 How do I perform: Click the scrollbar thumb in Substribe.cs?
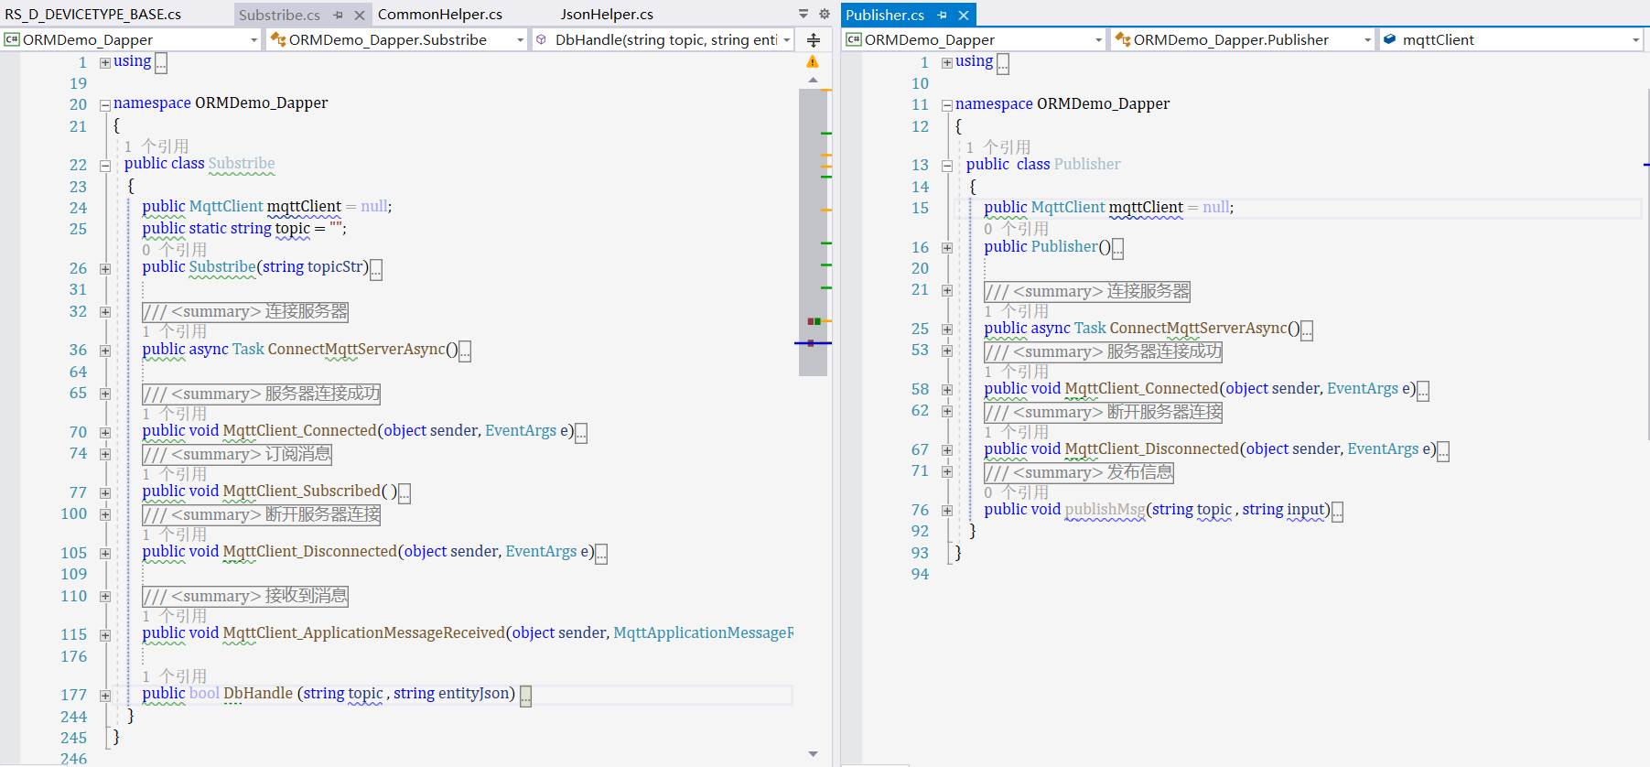click(813, 232)
